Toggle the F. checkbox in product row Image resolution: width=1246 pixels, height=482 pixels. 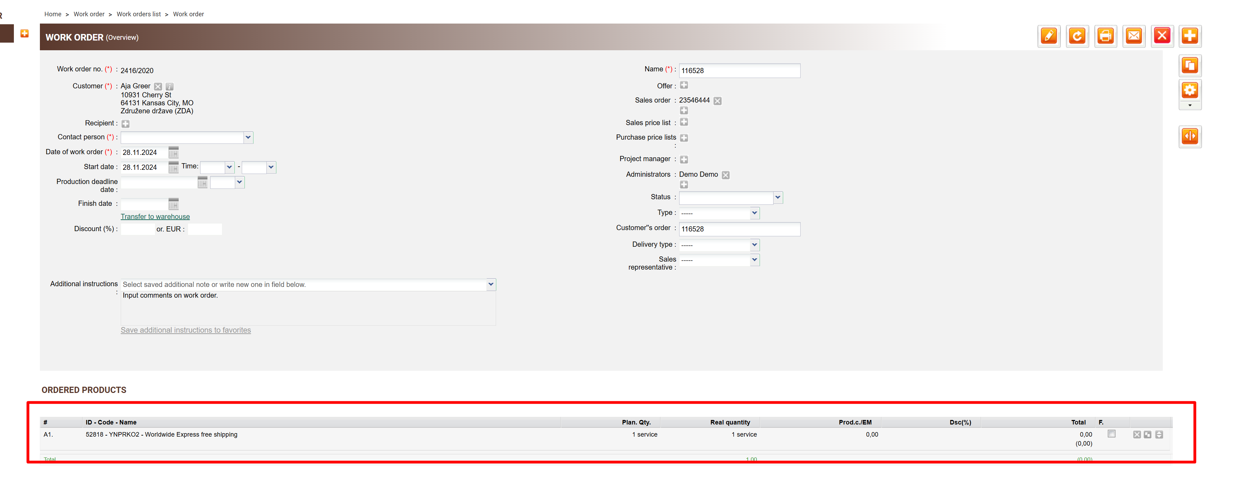click(1111, 434)
